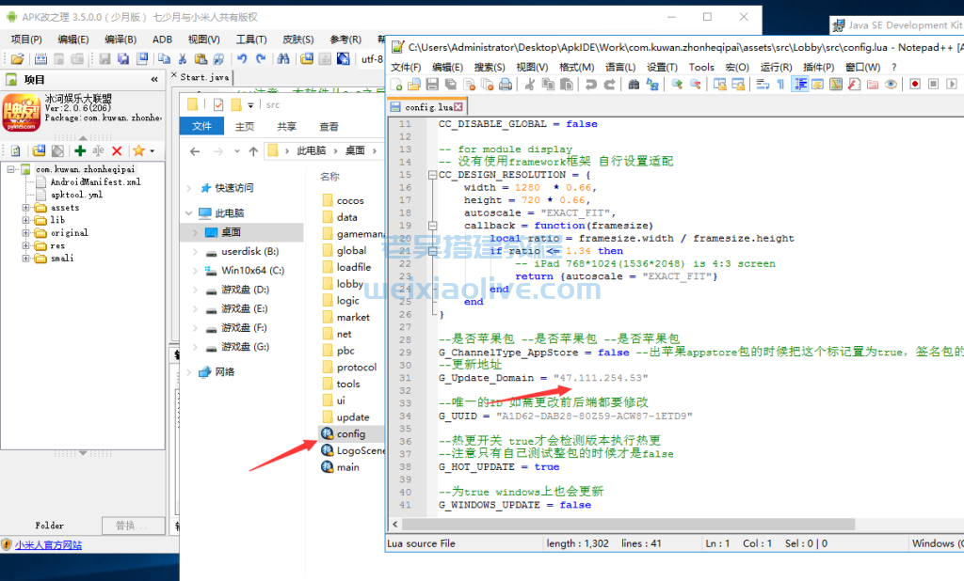Open the star favorites dropdown arrow
This screenshot has height=581, width=964.
tap(152, 150)
